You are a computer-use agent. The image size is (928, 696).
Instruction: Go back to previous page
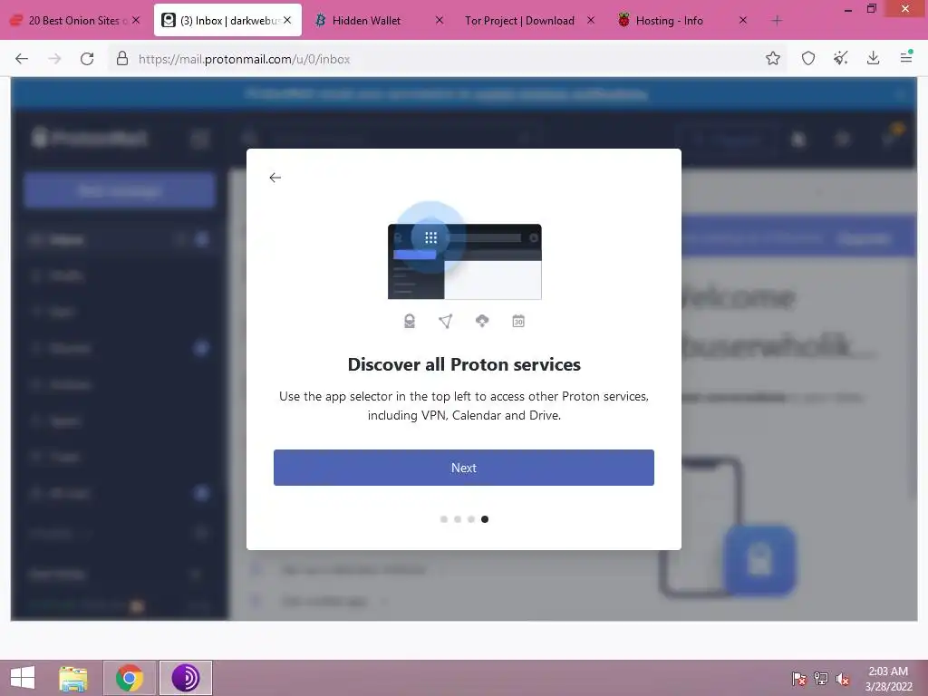pos(22,59)
